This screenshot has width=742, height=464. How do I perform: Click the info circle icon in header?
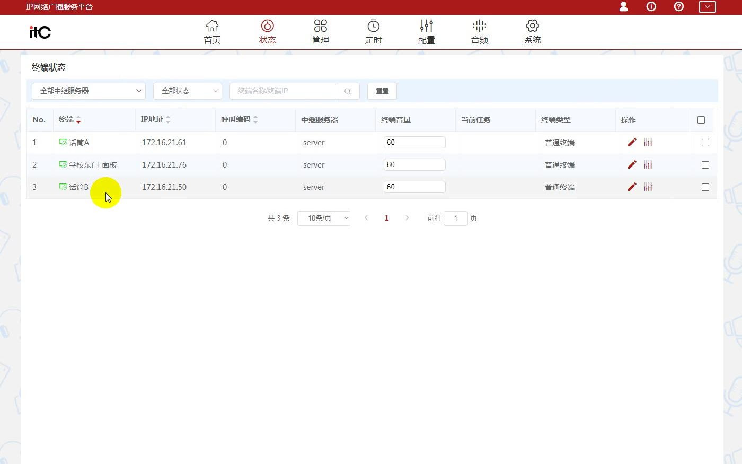click(651, 7)
